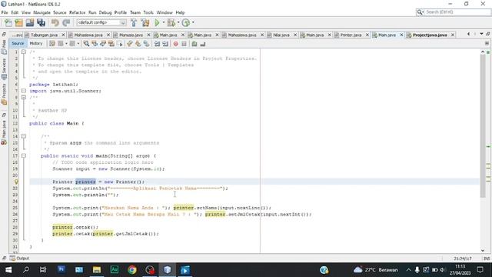The height and width of the screenshot is (277, 492).
Task: Jump to the Previous Bookmark icon
Action: (x=130, y=44)
